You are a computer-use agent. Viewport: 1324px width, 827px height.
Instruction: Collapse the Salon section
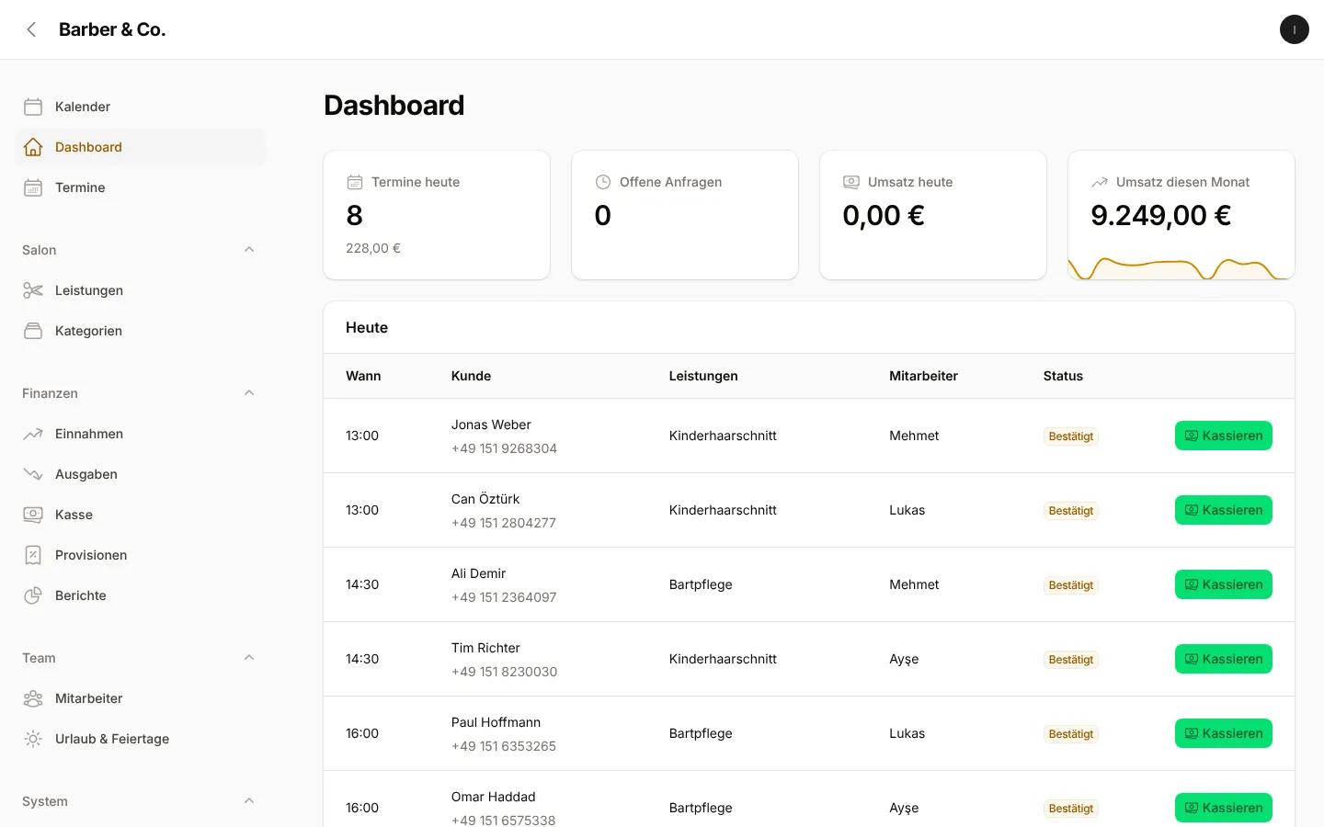tap(249, 250)
